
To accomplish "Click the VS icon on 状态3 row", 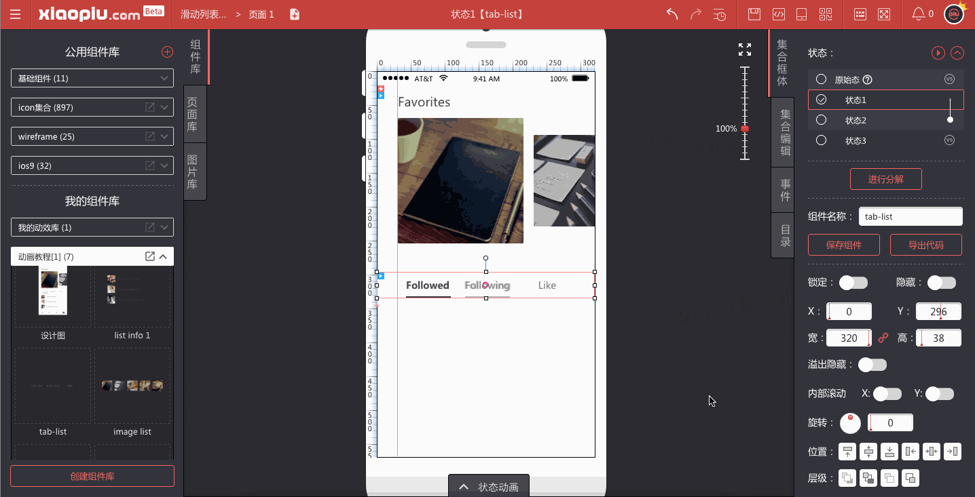I will (950, 140).
